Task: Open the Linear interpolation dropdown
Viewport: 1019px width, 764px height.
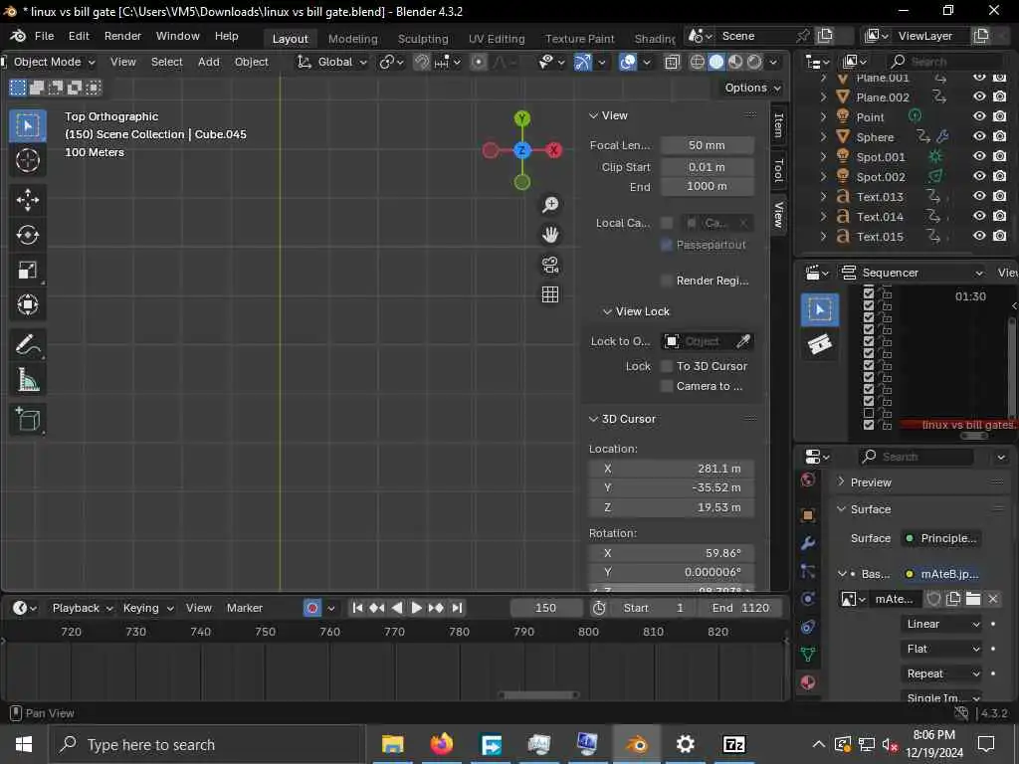Action: tap(943, 624)
